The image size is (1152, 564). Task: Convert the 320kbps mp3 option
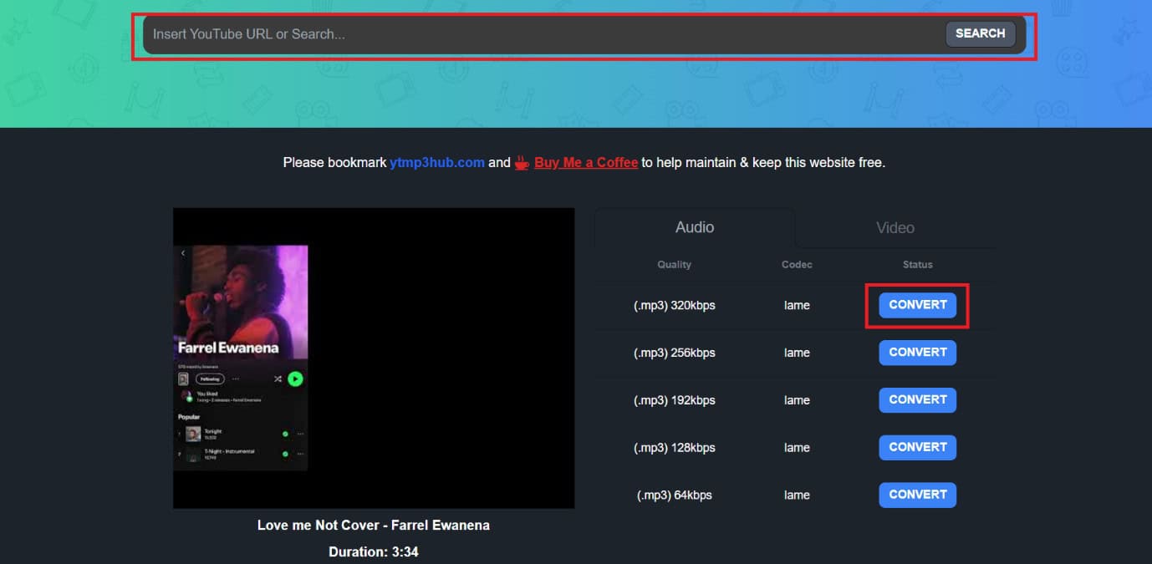point(917,305)
